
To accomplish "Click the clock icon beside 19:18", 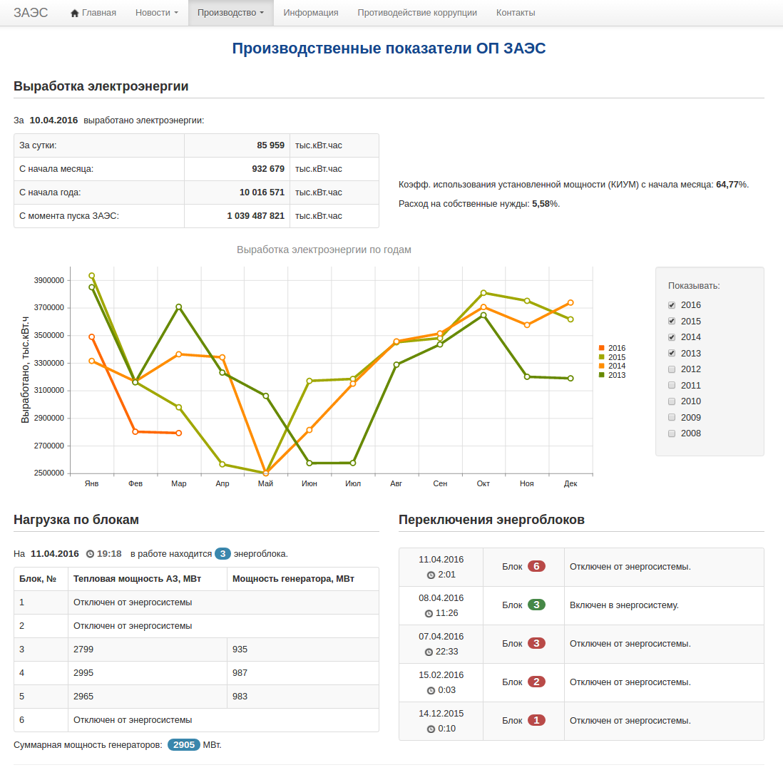I will click(x=90, y=554).
